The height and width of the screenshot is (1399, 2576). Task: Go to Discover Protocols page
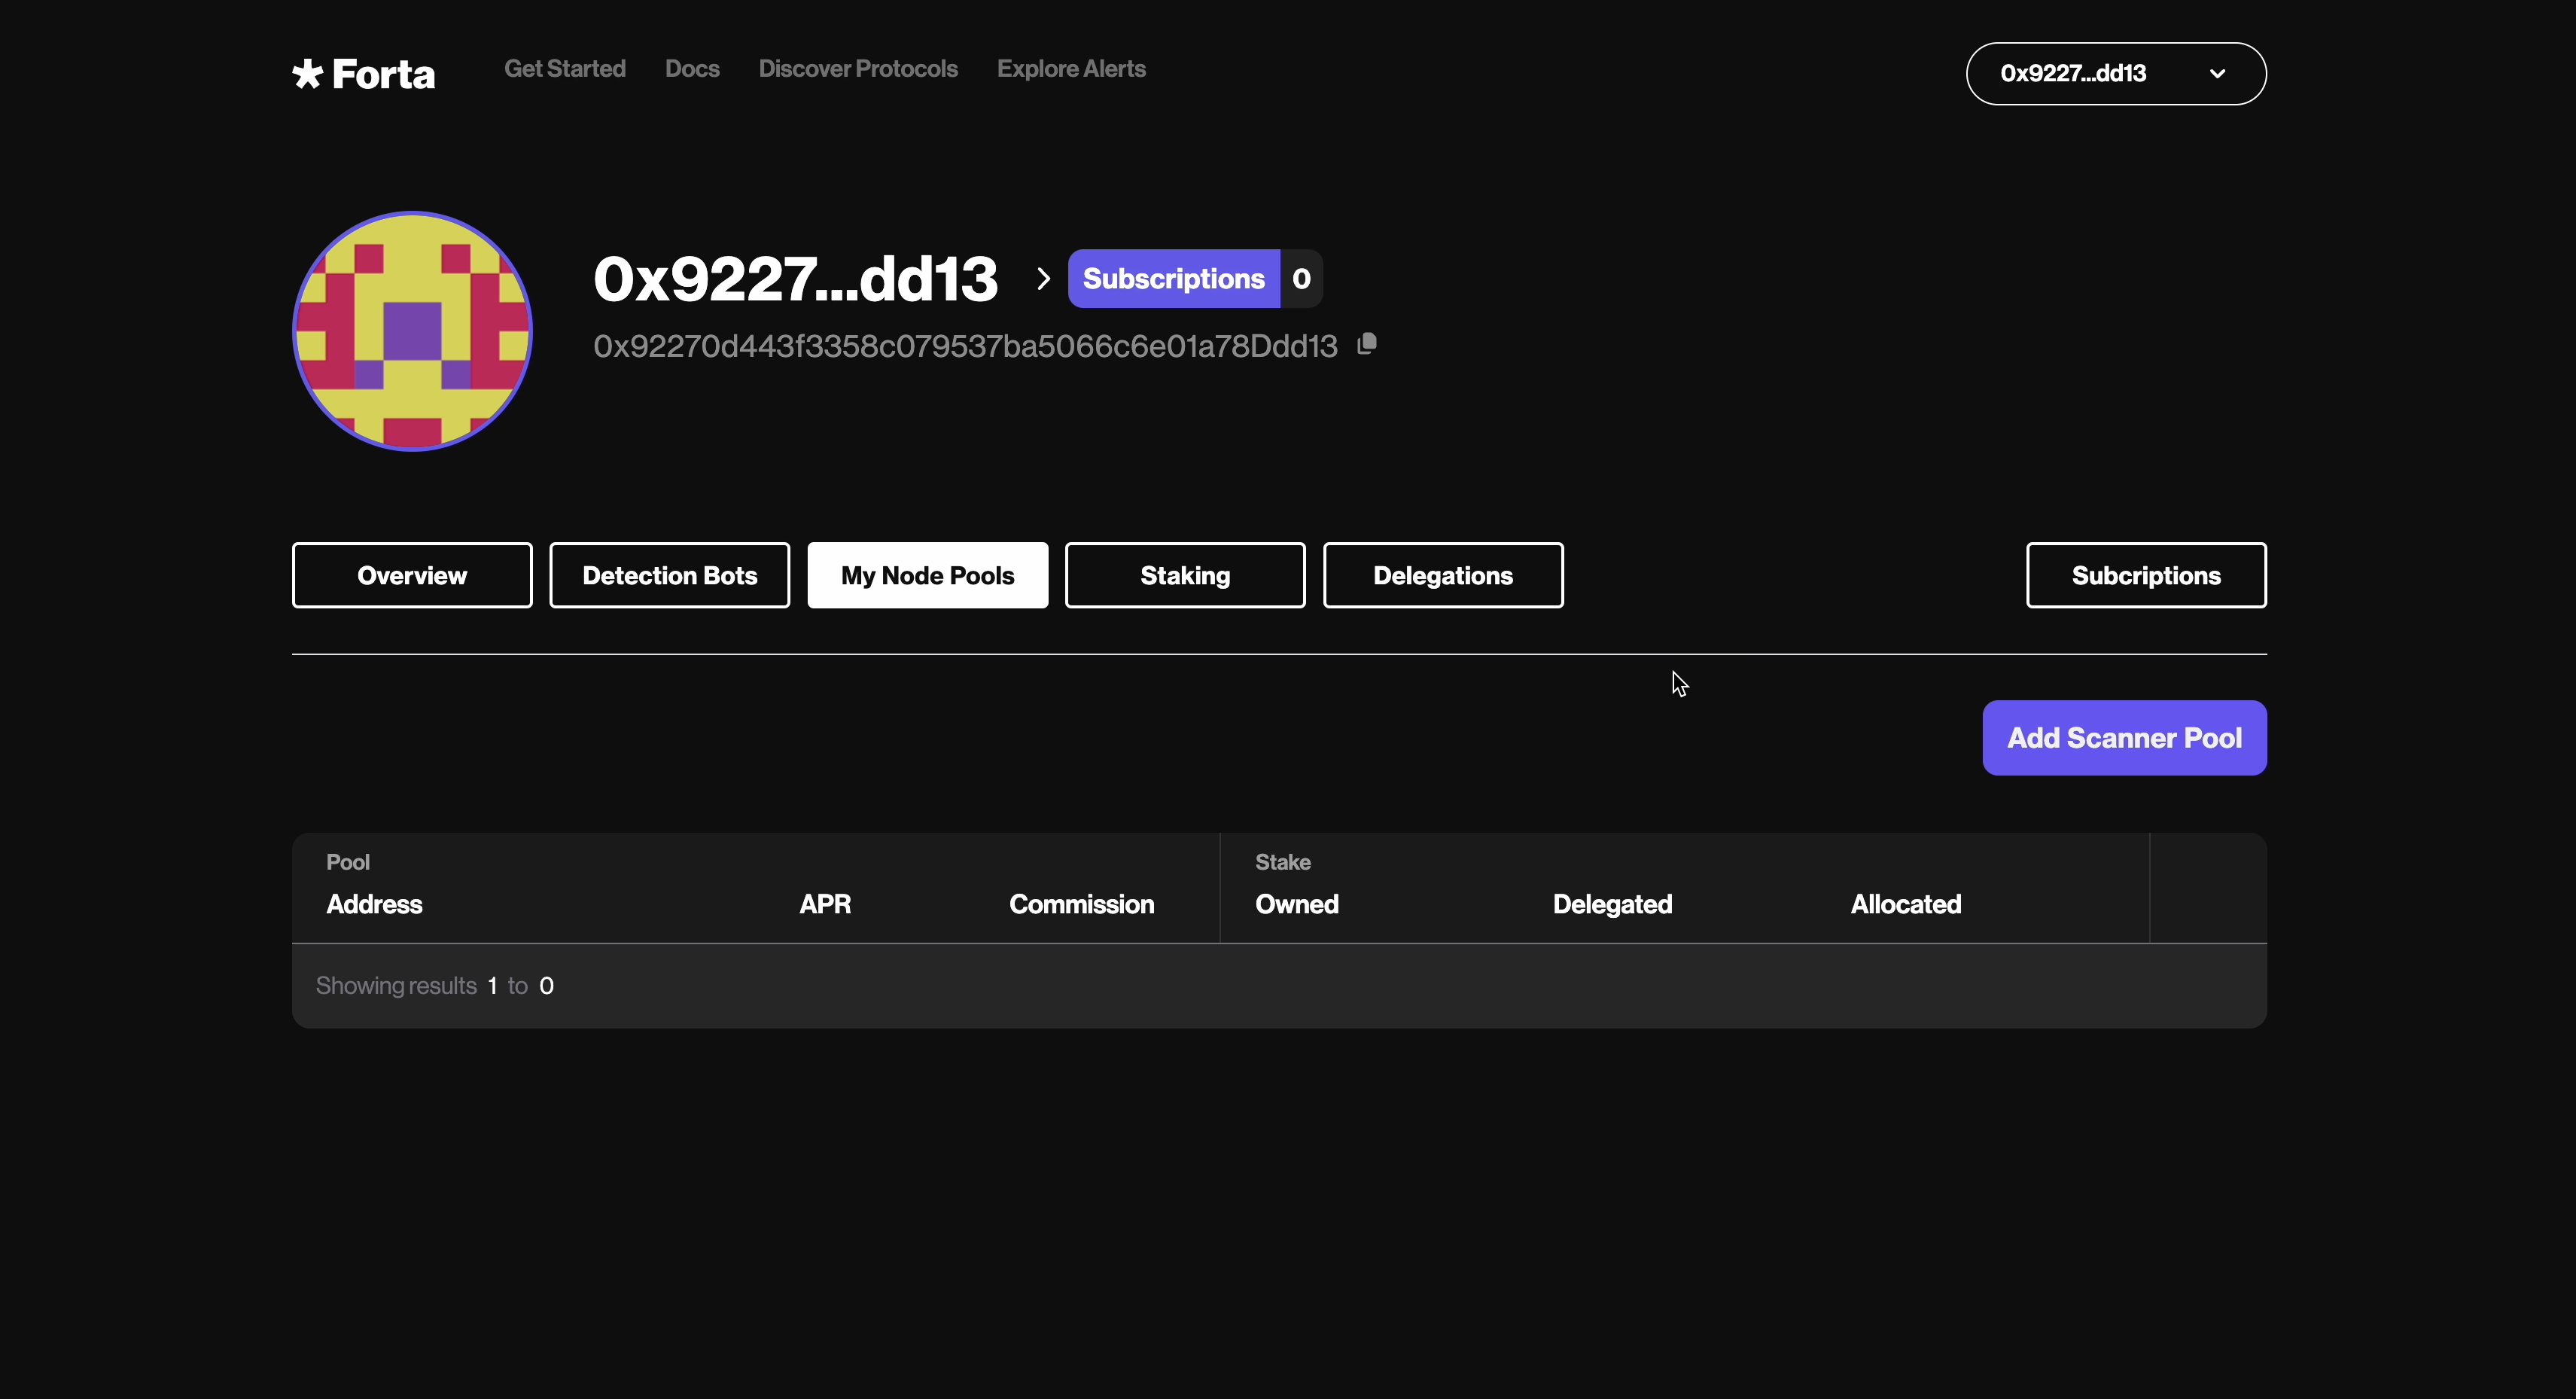point(858,69)
